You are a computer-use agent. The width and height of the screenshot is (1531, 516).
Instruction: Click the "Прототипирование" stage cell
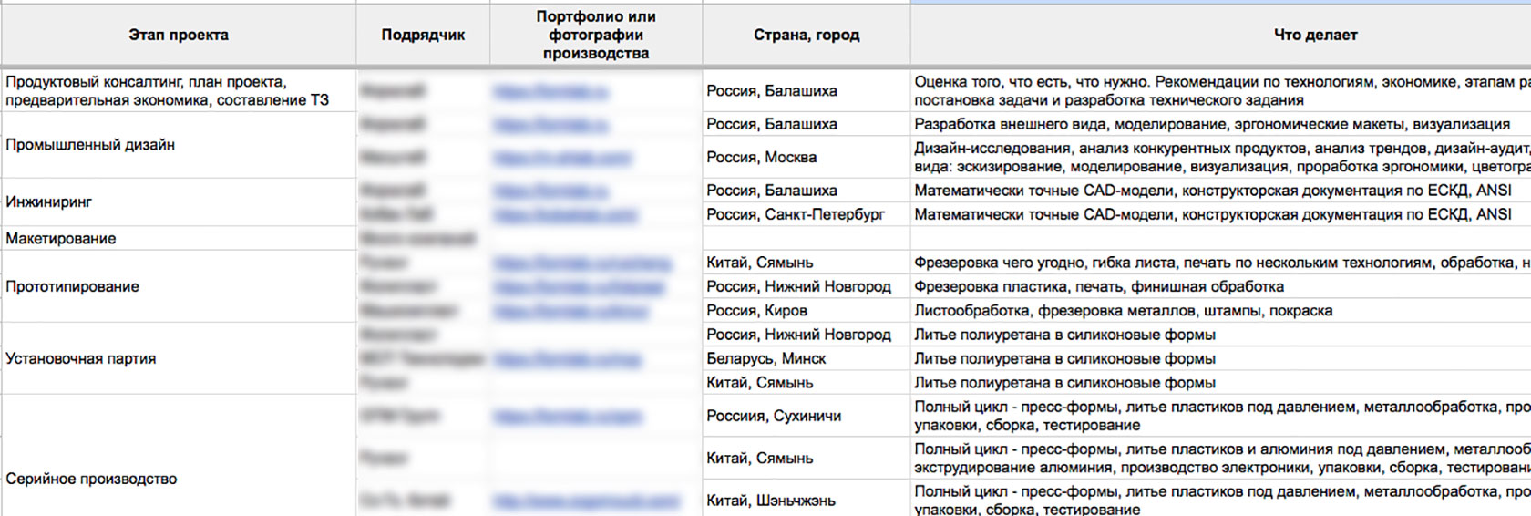[73, 286]
